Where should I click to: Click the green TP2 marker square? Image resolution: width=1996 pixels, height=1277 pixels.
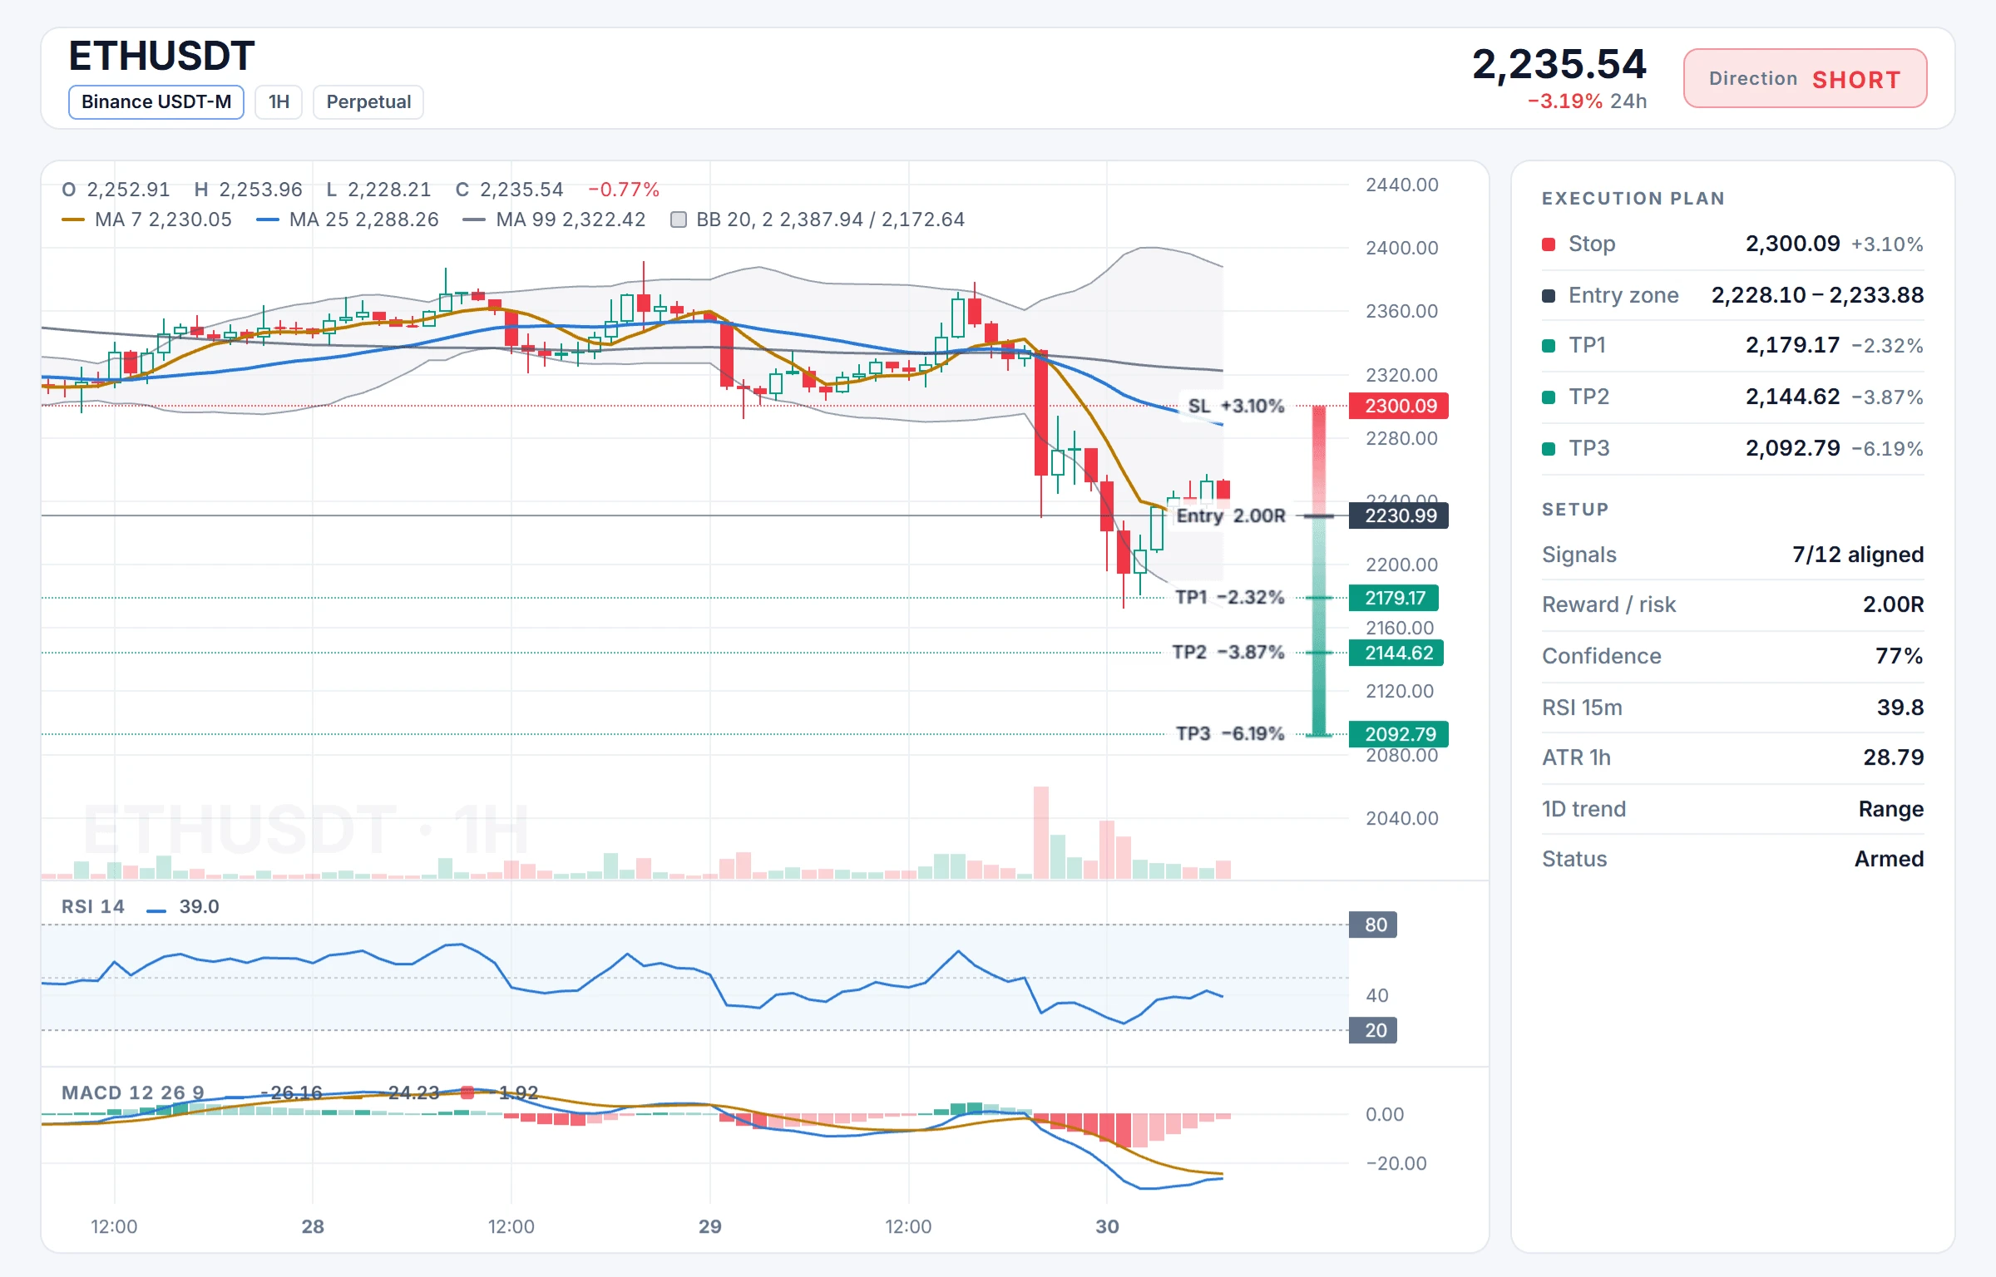pos(1549,397)
